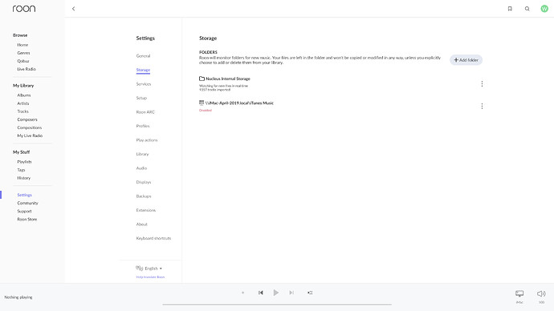Click the iMac-April-2019 iTunes Music path
The height and width of the screenshot is (311, 554).
pyautogui.click(x=239, y=103)
